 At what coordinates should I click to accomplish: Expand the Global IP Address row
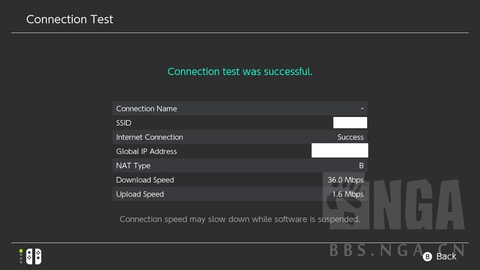pyautogui.click(x=240, y=151)
